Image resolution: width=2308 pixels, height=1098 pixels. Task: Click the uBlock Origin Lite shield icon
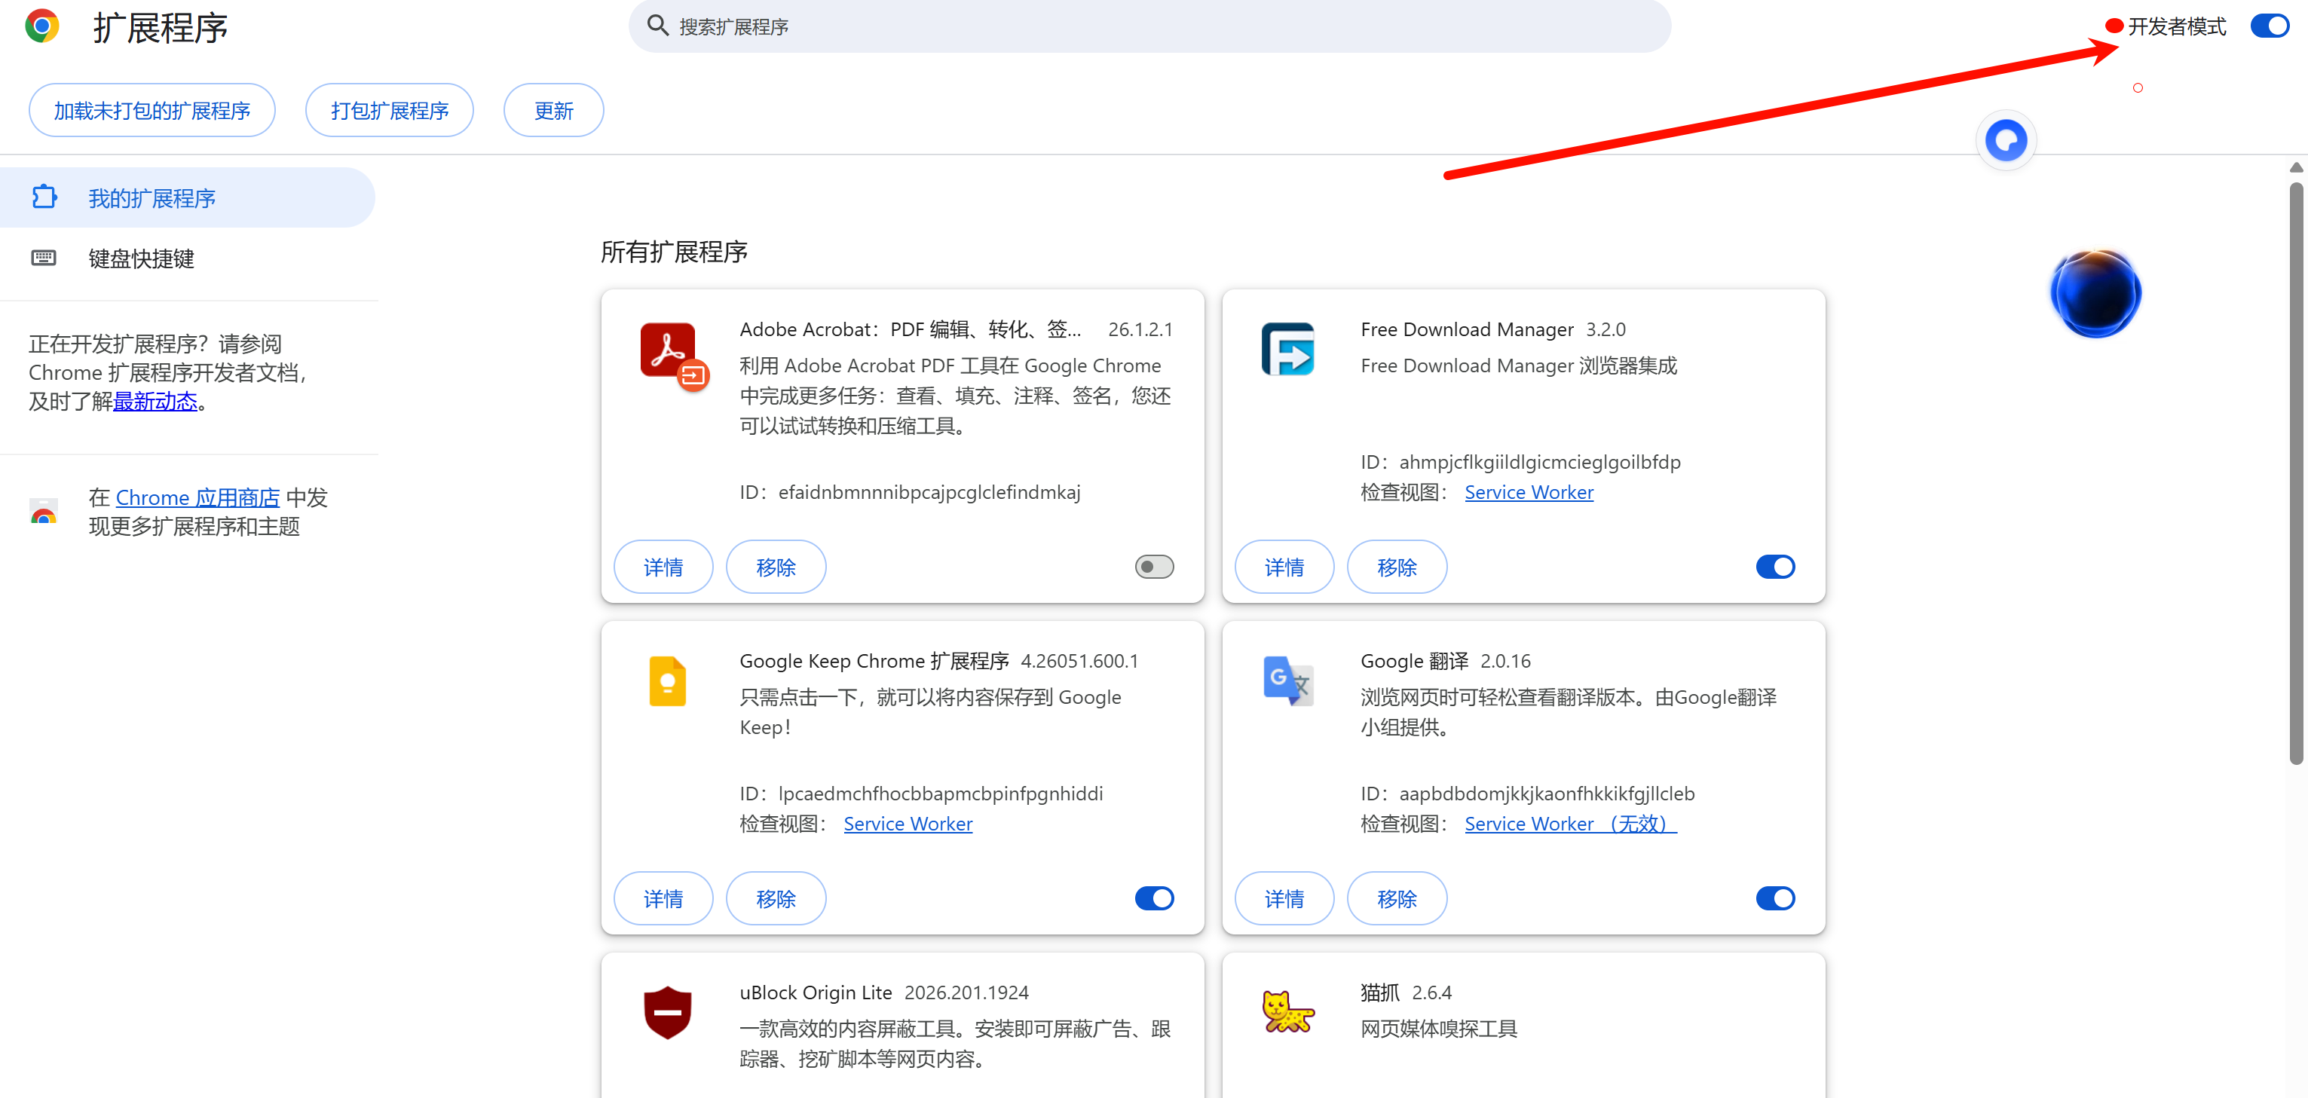point(668,1013)
